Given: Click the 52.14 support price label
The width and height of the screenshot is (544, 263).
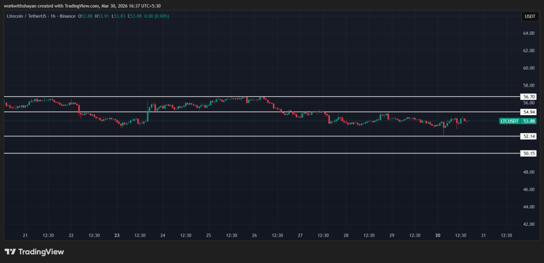Looking at the screenshot, I should click(528, 136).
